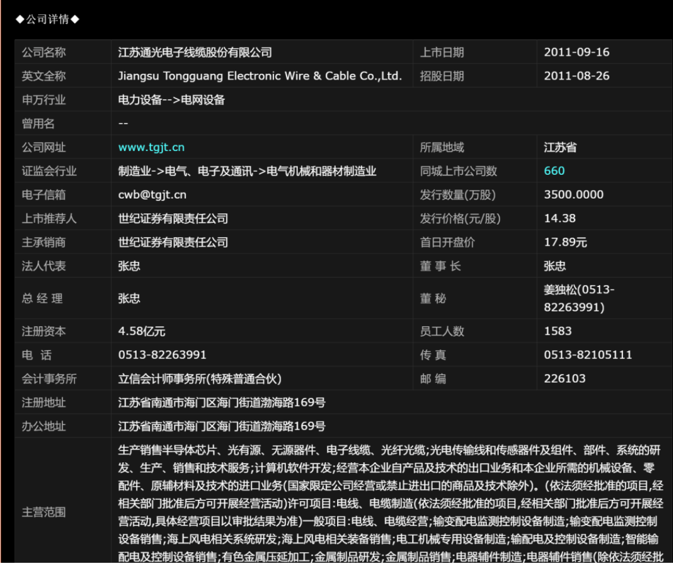
Task: Click 张忠 in the 法人代表 row
Action: (x=129, y=266)
